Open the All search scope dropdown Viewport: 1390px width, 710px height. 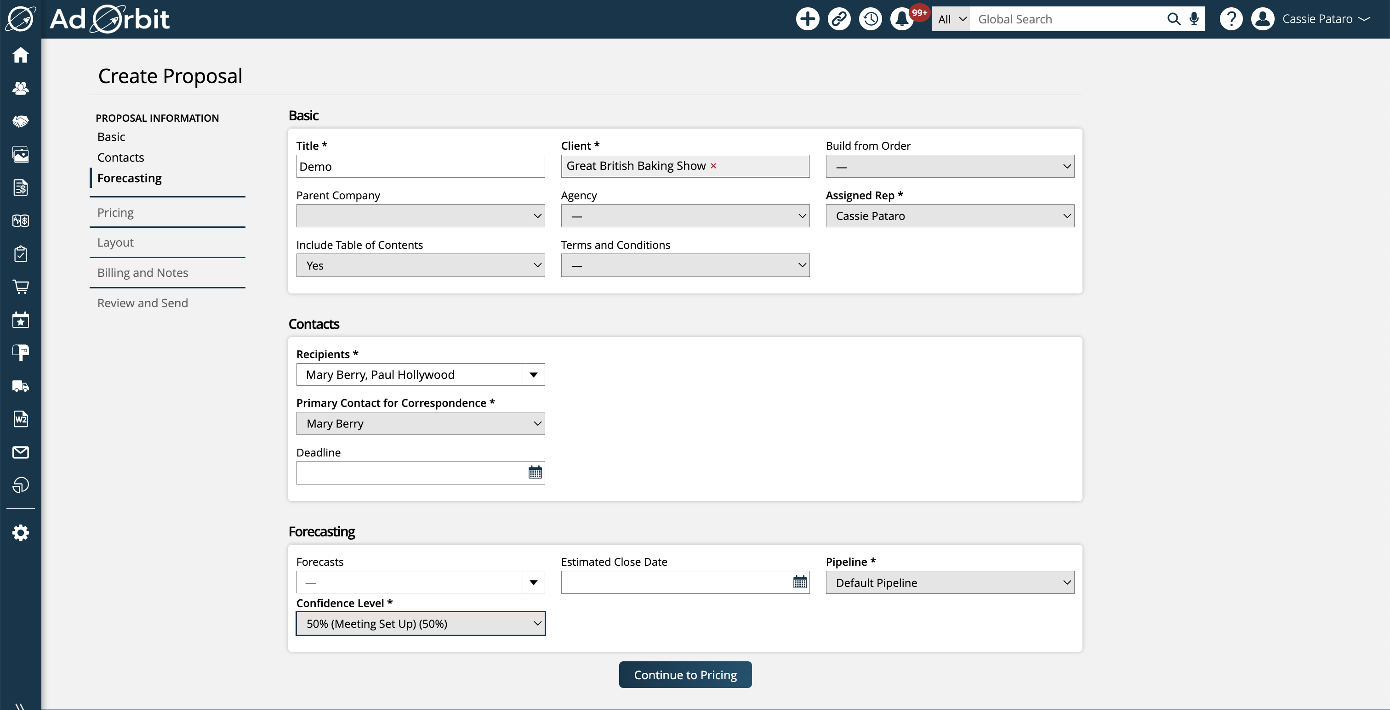pos(951,19)
